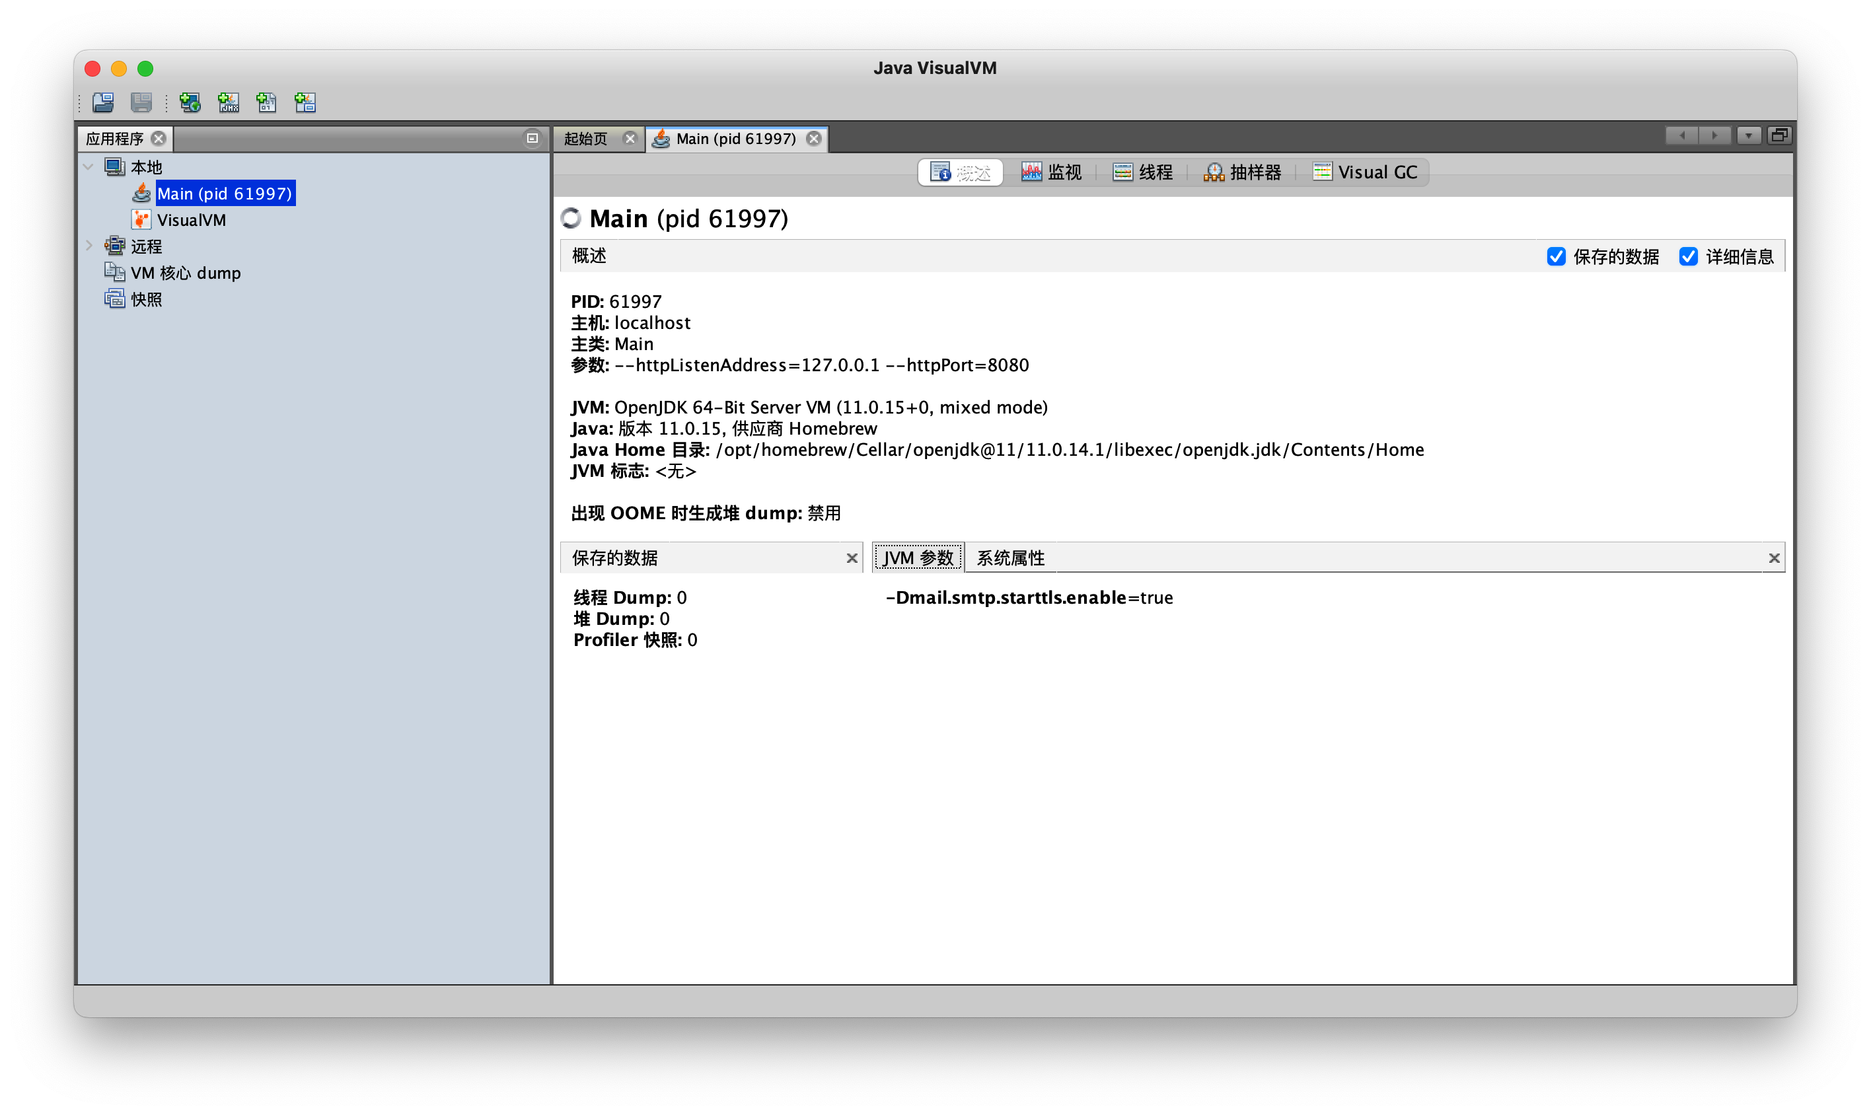Viewport: 1871px width, 1115px height.
Task: Click Add VM Coredump toolbar icon
Action: click(x=267, y=102)
